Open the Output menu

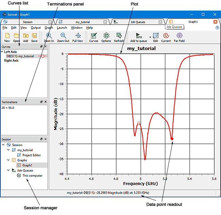(x=36, y=28)
